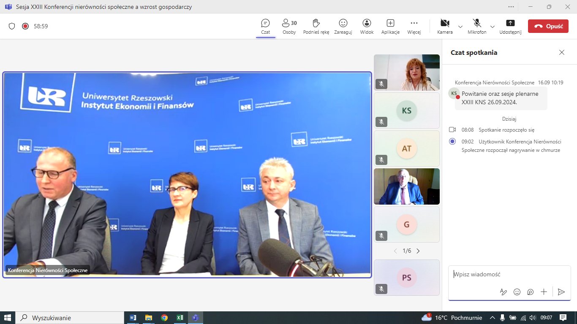Open Excel from the taskbar

(180, 318)
